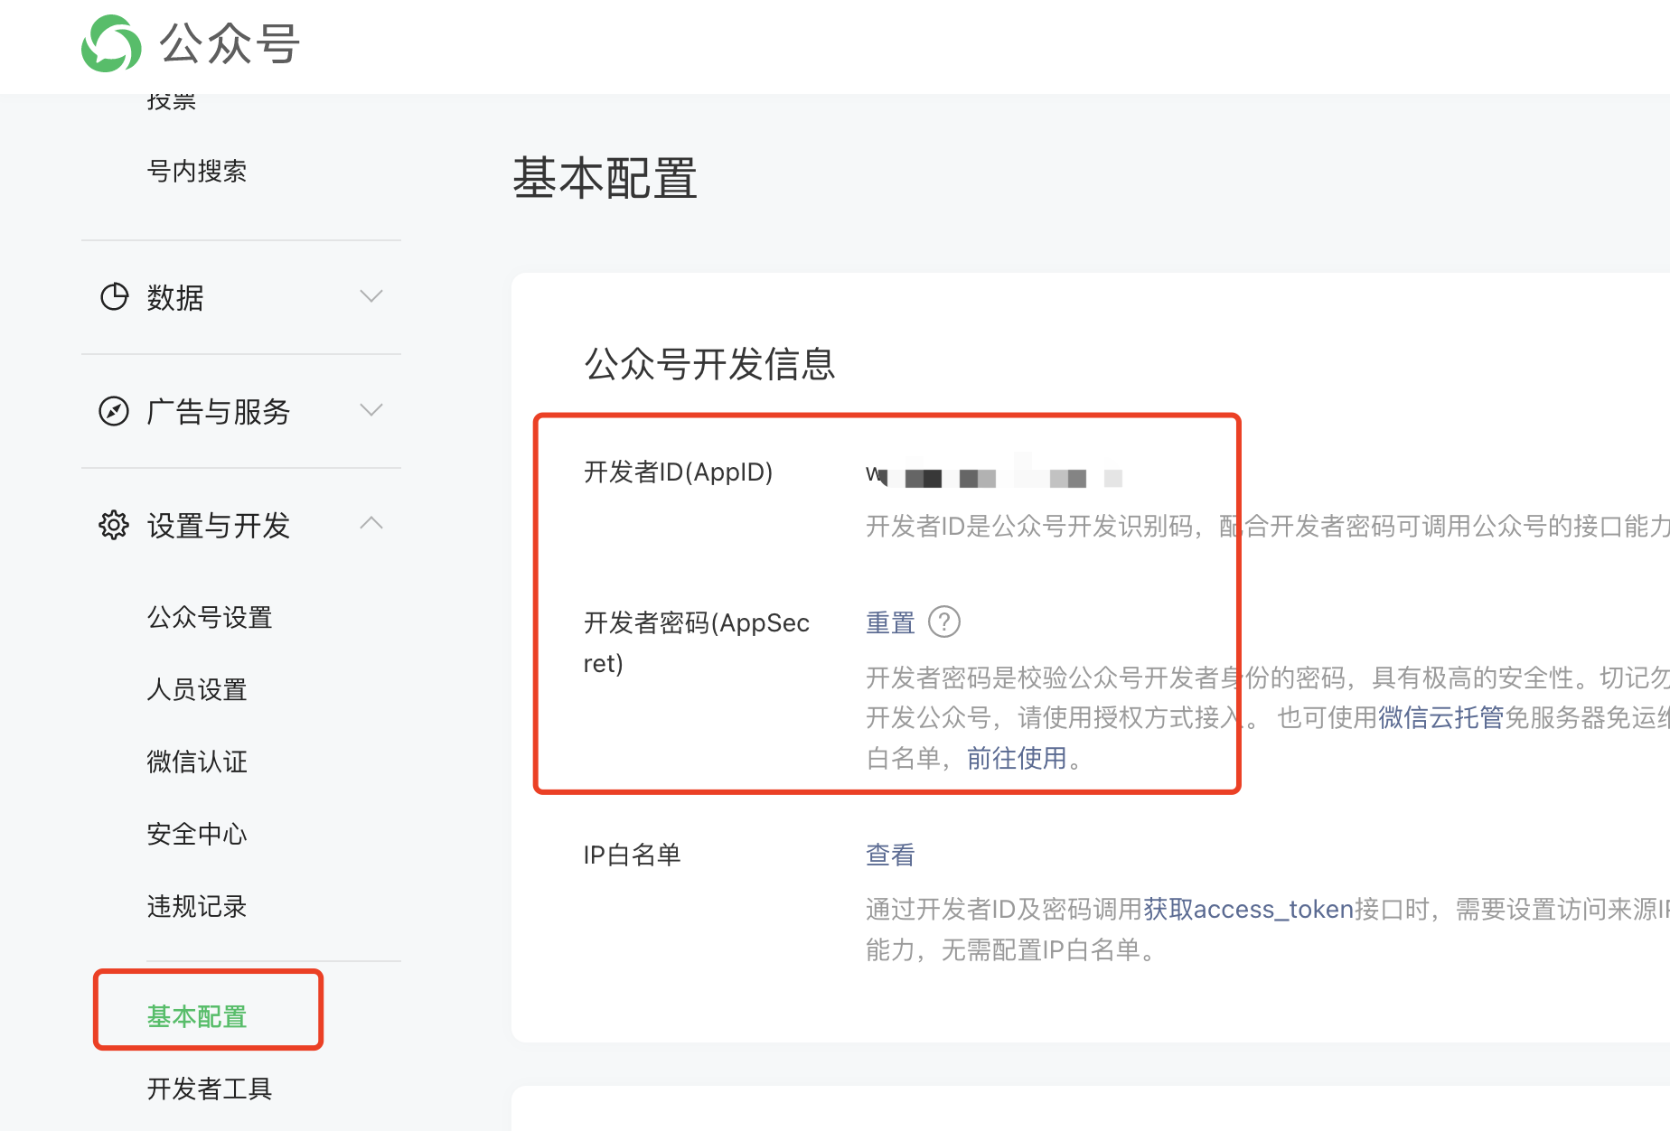Open the 微信云托管 link
Image resolution: width=1670 pixels, height=1131 pixels.
[x=1440, y=717]
